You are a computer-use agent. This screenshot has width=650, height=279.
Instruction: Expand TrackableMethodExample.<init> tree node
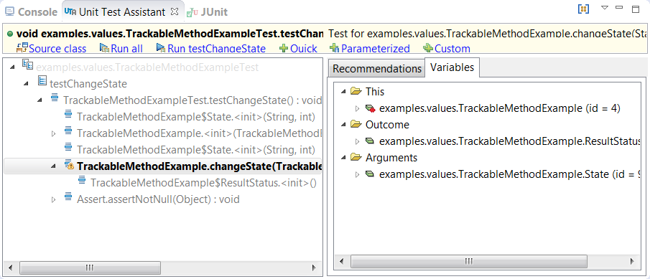coord(53,133)
